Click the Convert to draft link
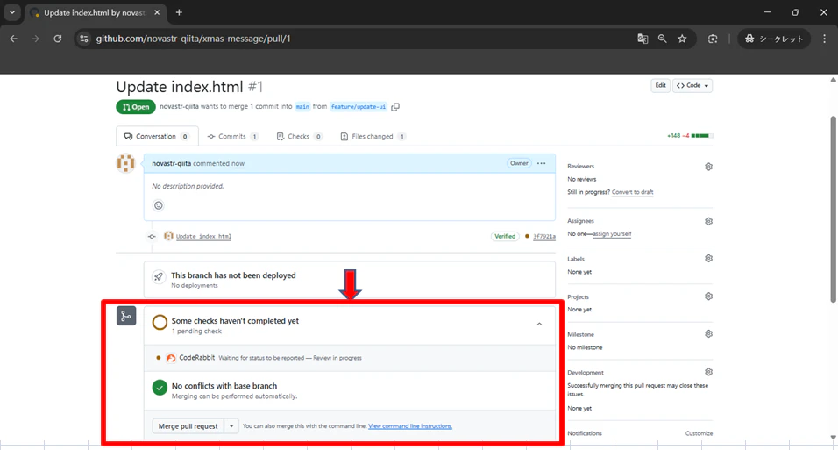 pos(632,192)
